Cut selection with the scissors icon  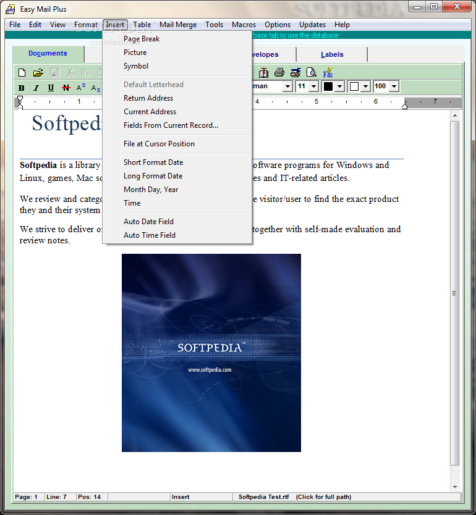[70, 72]
